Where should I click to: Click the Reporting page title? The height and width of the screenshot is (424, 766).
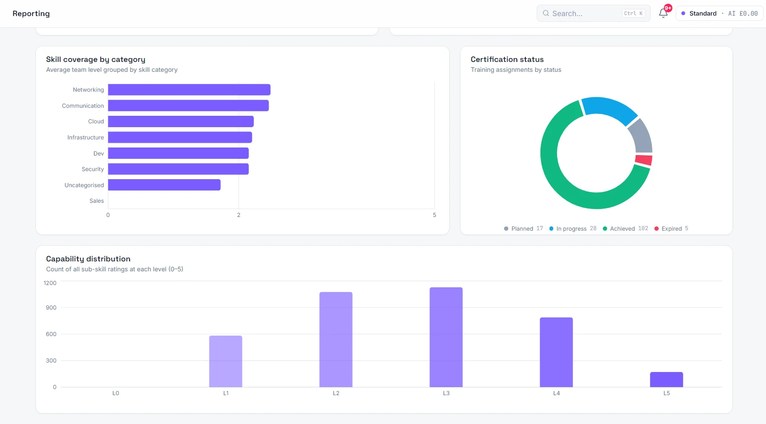[31, 14]
